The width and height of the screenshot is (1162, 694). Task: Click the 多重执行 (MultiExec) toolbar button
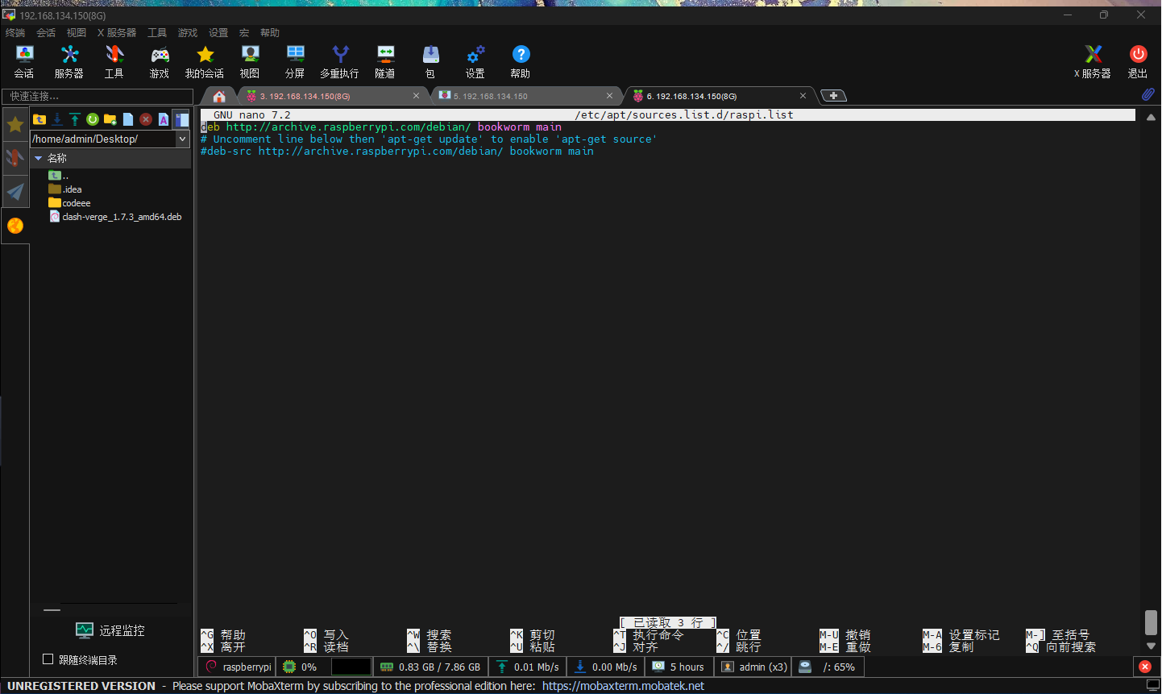pos(340,62)
